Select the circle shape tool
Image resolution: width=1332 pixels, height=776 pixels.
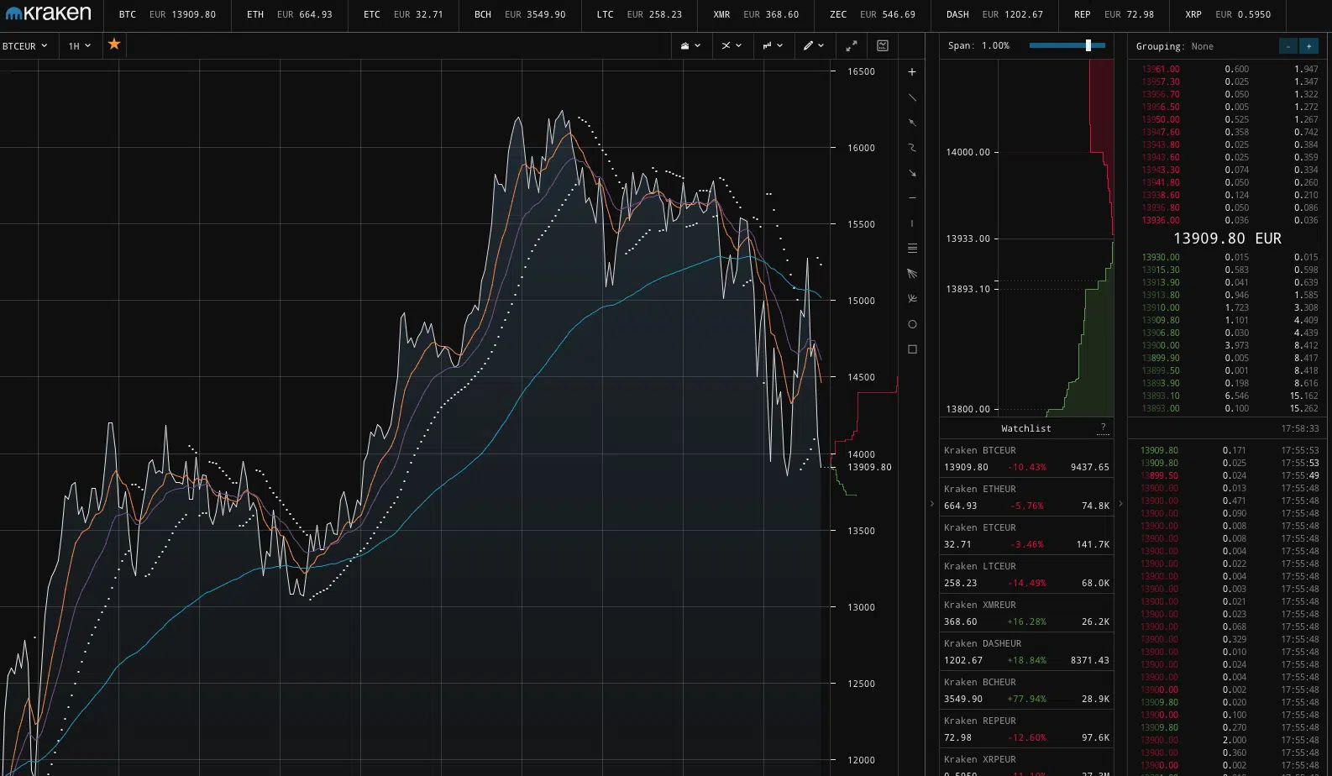[x=912, y=324]
